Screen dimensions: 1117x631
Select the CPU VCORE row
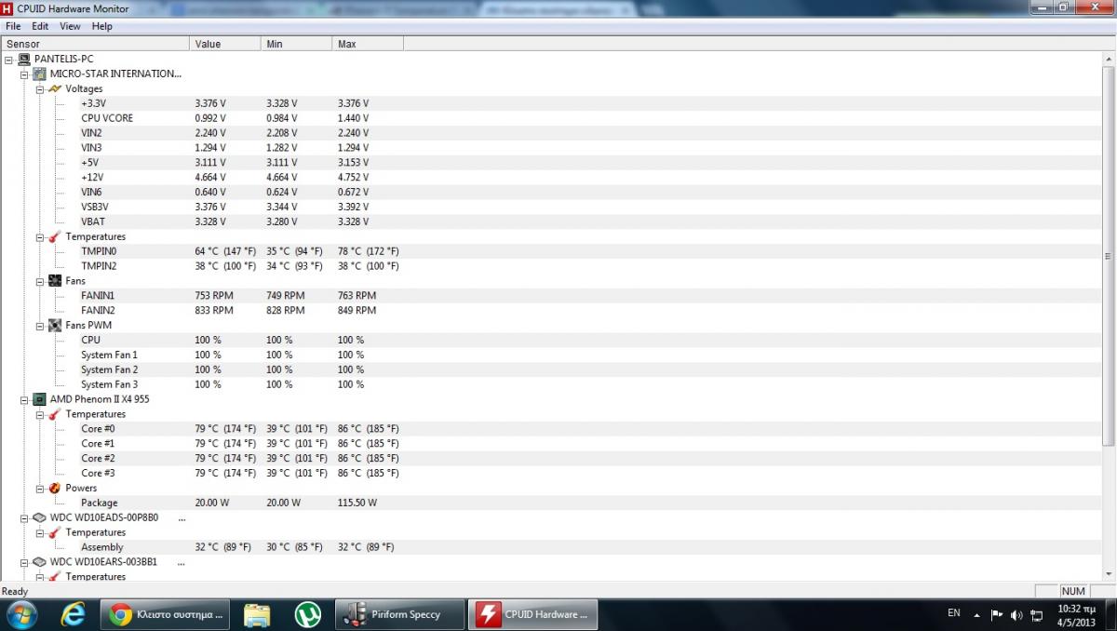pyautogui.click(x=550, y=118)
